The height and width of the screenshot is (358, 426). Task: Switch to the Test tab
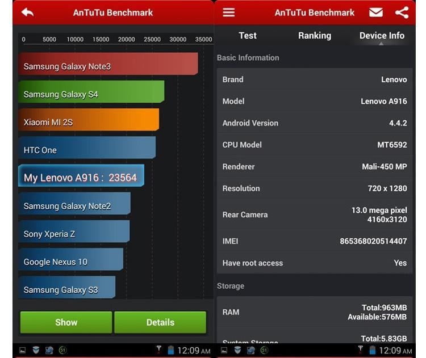click(x=248, y=36)
